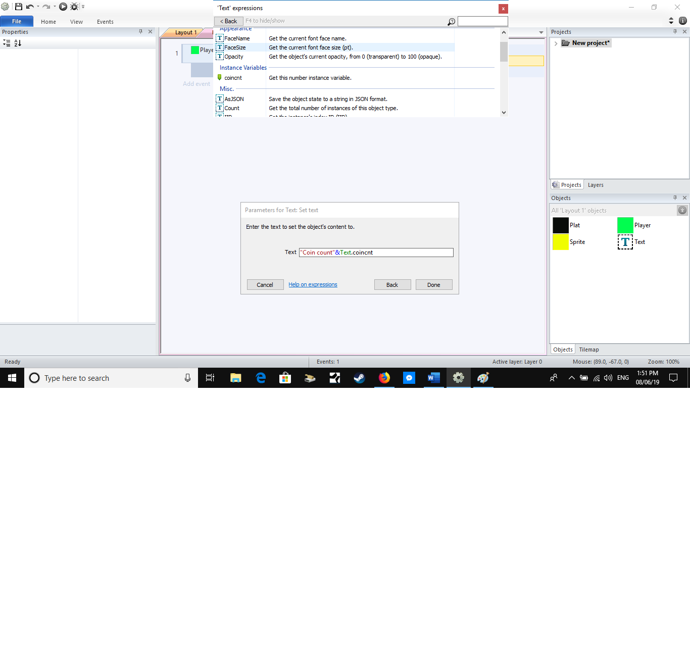Open the Help on expressions link
The height and width of the screenshot is (650, 690).
click(313, 285)
